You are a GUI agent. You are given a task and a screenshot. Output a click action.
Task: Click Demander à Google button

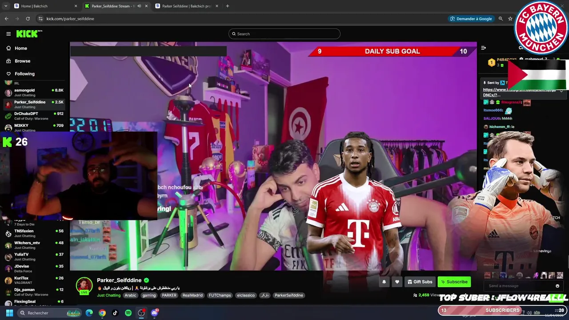click(471, 19)
